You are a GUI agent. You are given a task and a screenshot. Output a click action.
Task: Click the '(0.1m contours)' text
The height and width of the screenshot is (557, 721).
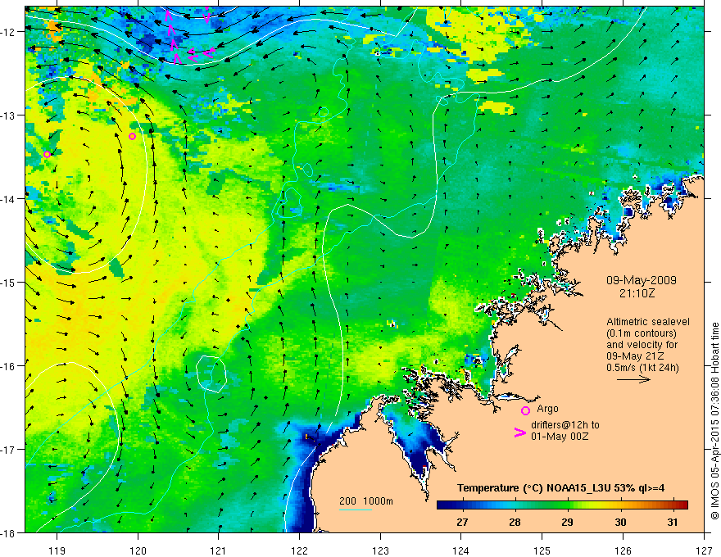coord(642,333)
